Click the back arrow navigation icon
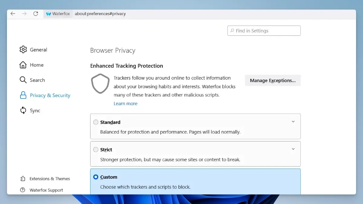The height and width of the screenshot is (204, 363). [13, 14]
